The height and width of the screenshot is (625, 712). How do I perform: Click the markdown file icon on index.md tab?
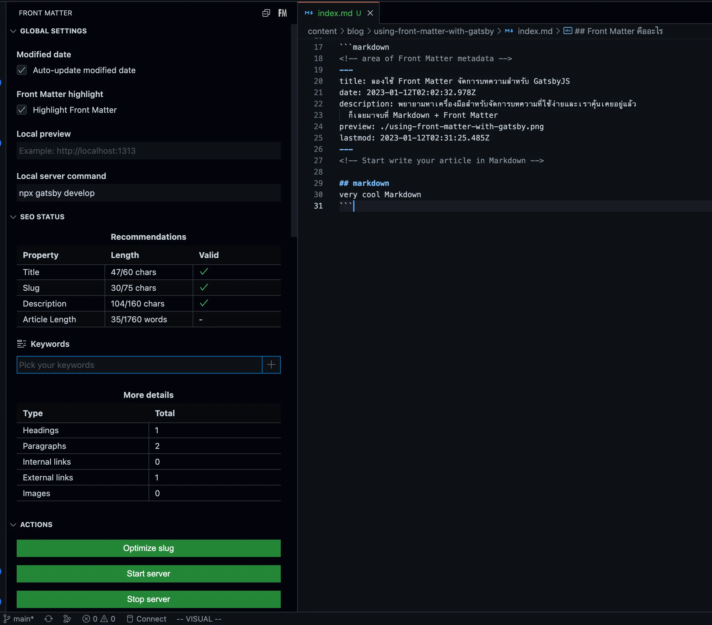click(308, 13)
